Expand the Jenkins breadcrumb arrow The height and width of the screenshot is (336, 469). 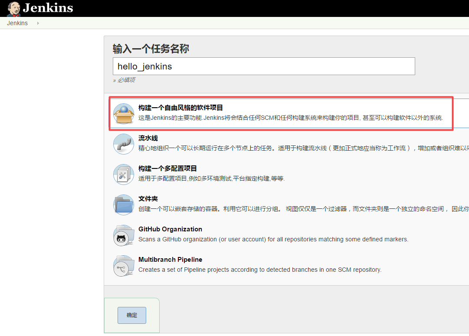tap(38, 23)
